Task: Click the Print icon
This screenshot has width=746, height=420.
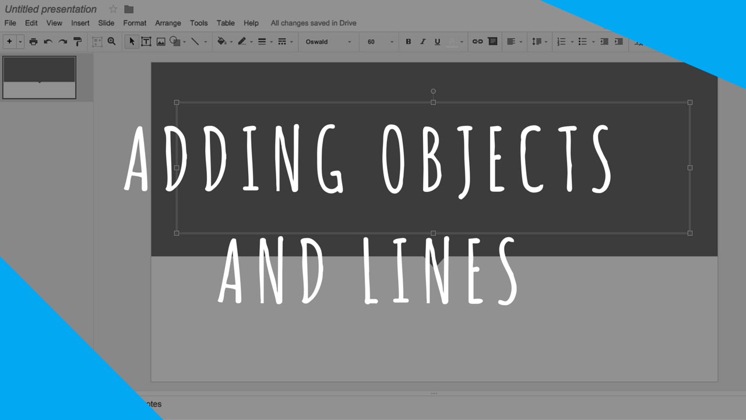Action: click(x=33, y=41)
